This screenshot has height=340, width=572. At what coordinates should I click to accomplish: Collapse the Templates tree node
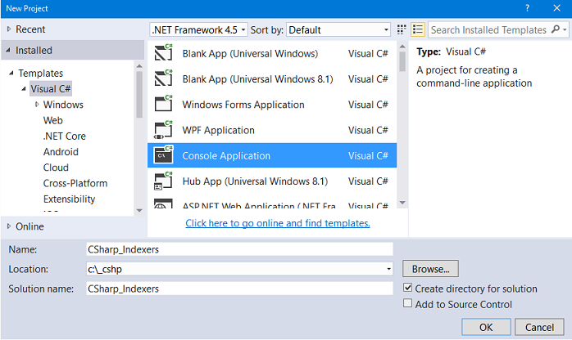(11, 73)
